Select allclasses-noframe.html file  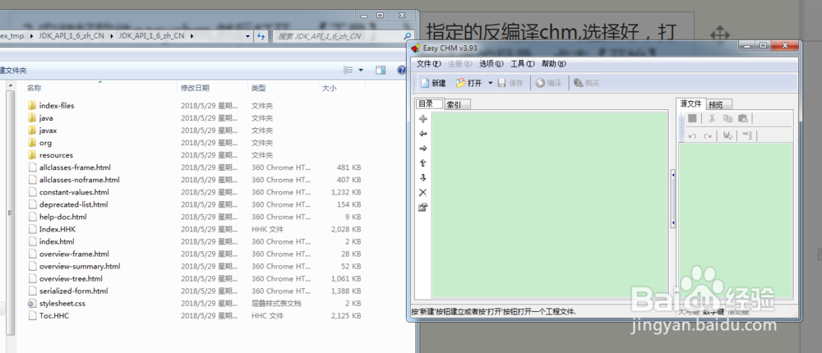pos(79,180)
